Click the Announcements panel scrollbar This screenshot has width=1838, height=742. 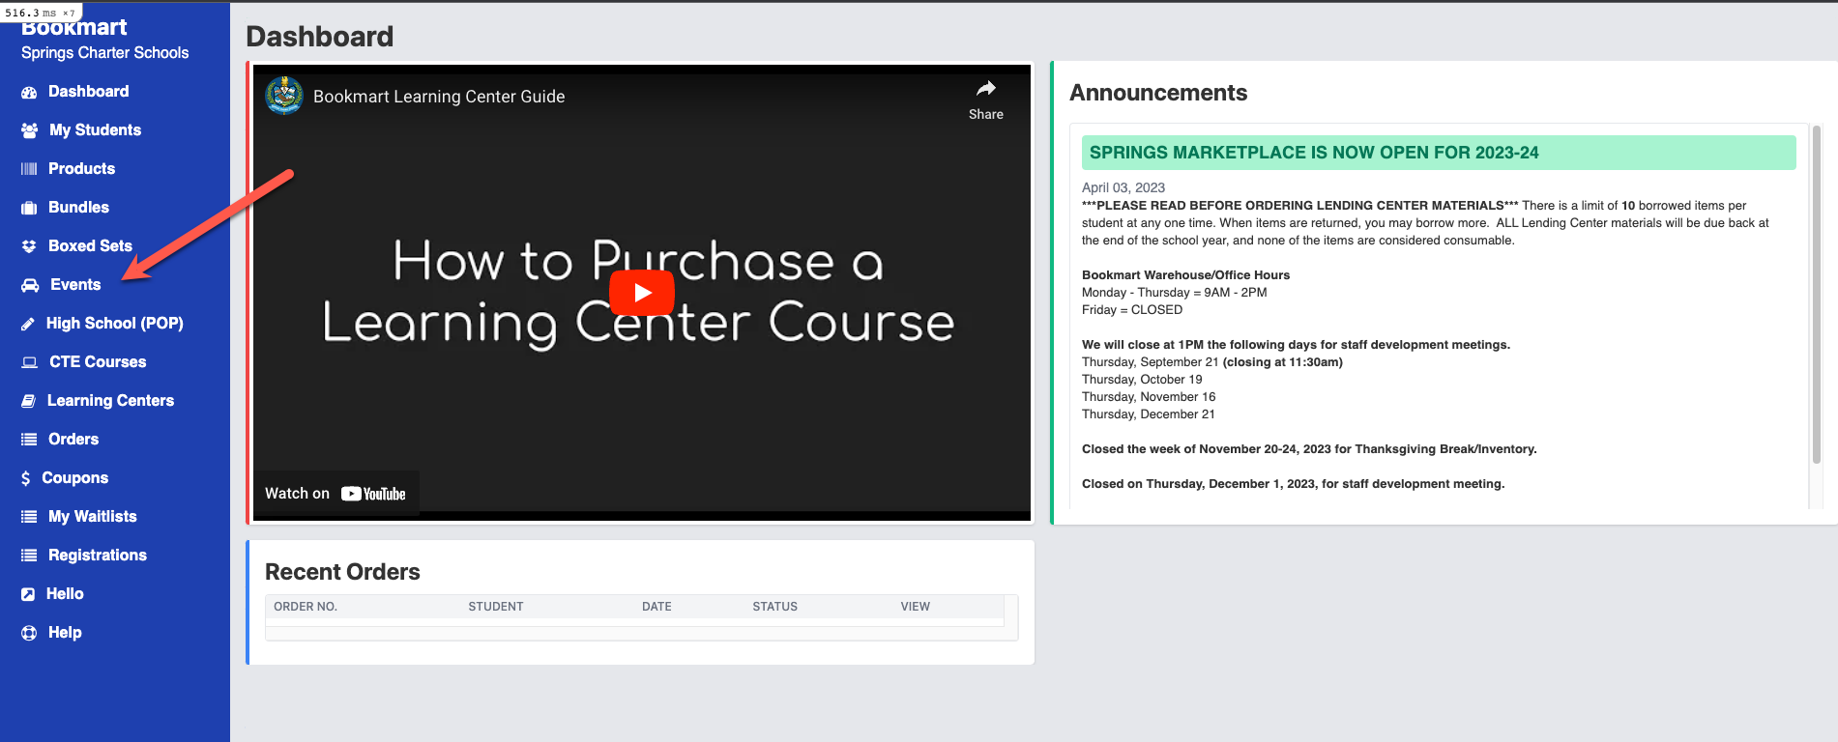[x=1817, y=295]
